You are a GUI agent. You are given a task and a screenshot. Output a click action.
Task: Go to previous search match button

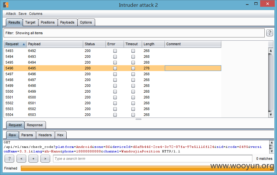pos(21,159)
